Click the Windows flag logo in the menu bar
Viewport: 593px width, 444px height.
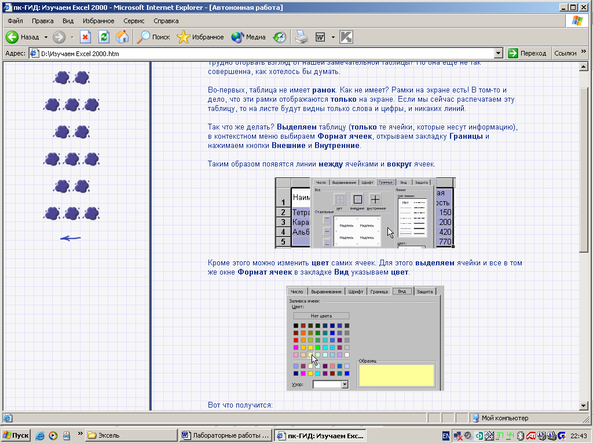(577, 21)
